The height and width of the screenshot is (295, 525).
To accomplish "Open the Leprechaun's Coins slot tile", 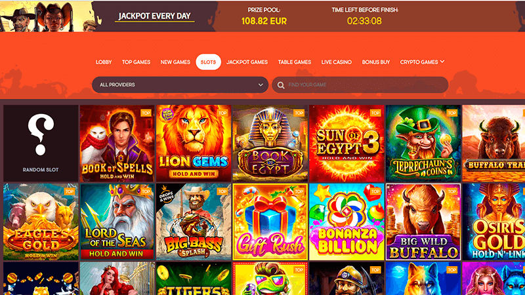I will pyautogui.click(x=423, y=144).
